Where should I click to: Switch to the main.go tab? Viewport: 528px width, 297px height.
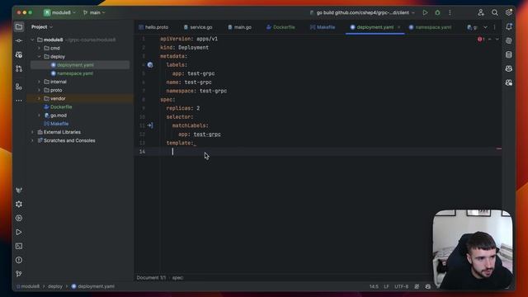[240, 27]
